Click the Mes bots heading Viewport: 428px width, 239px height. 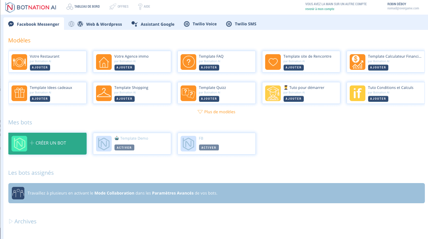(x=20, y=122)
